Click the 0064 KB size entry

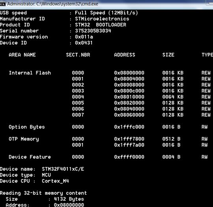(x=173, y=97)
